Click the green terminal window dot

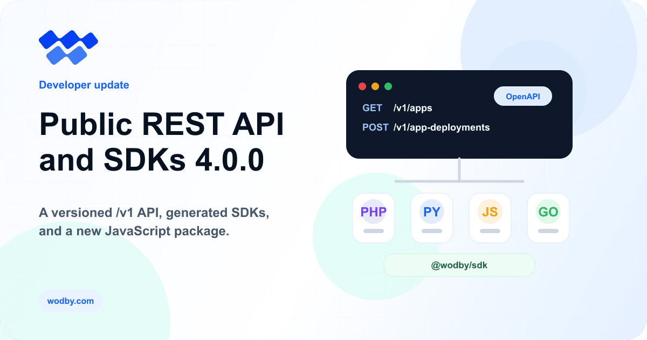388,86
